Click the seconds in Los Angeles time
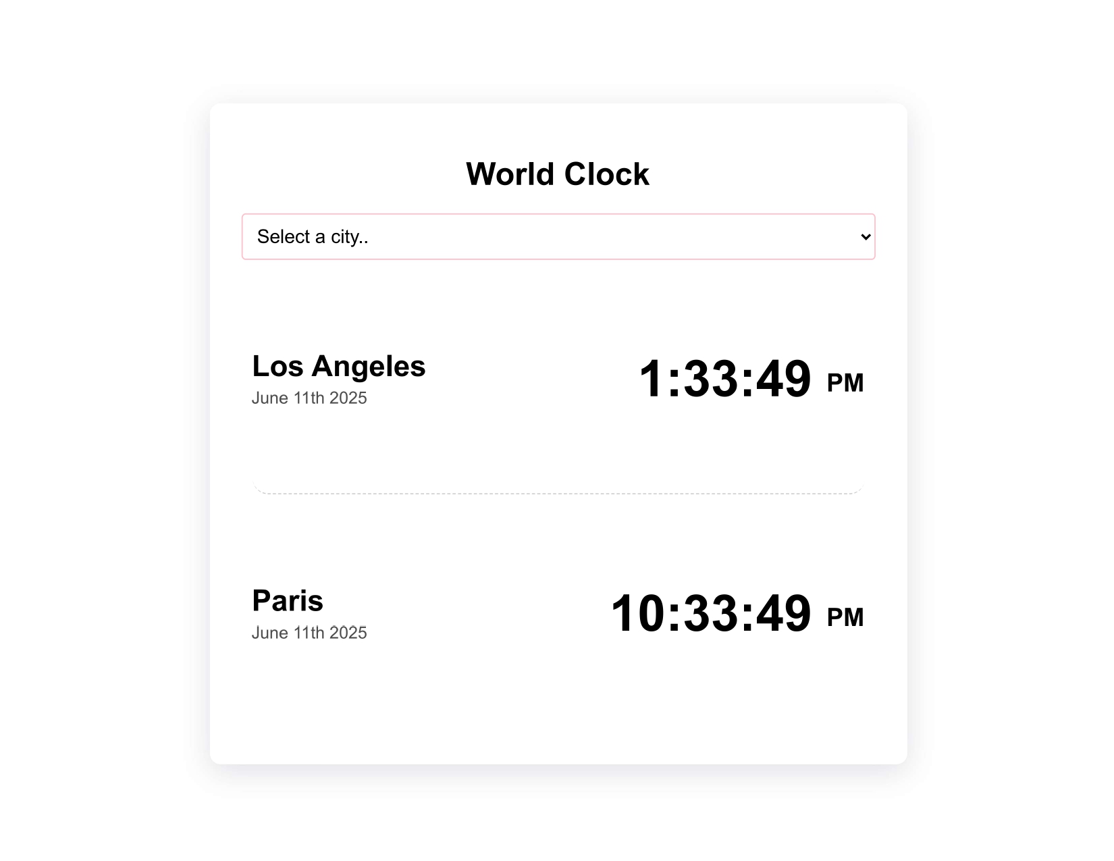The height and width of the screenshot is (861, 1114). 783,379
